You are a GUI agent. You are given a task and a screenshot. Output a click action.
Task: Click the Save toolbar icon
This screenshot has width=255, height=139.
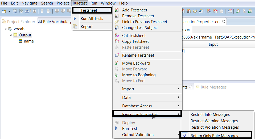(x=15, y=11)
